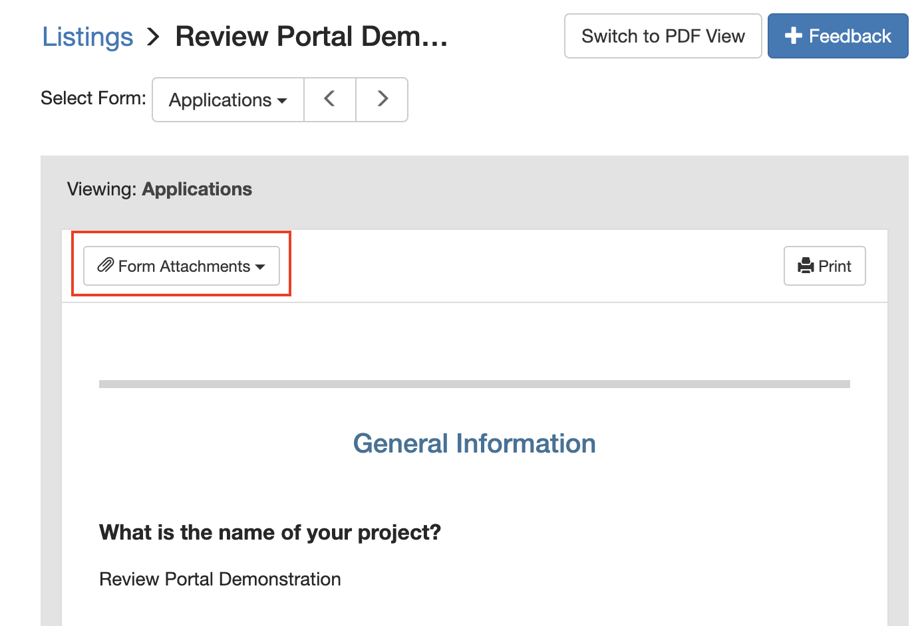
Task: Click the left chevron to view previous form
Action: point(330,98)
